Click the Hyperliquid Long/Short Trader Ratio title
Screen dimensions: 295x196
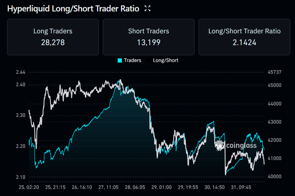[x=73, y=8]
